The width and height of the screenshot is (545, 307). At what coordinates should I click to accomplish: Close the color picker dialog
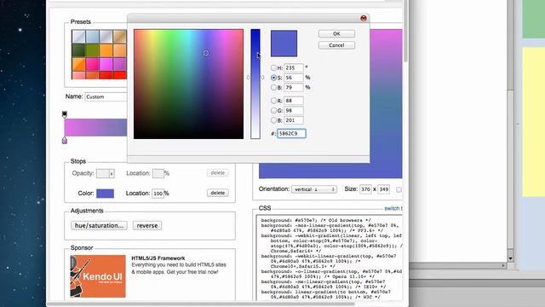point(364,18)
